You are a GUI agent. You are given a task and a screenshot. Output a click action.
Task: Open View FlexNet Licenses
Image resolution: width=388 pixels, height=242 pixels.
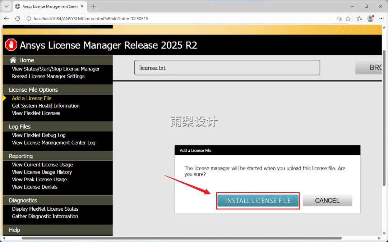(x=36, y=113)
